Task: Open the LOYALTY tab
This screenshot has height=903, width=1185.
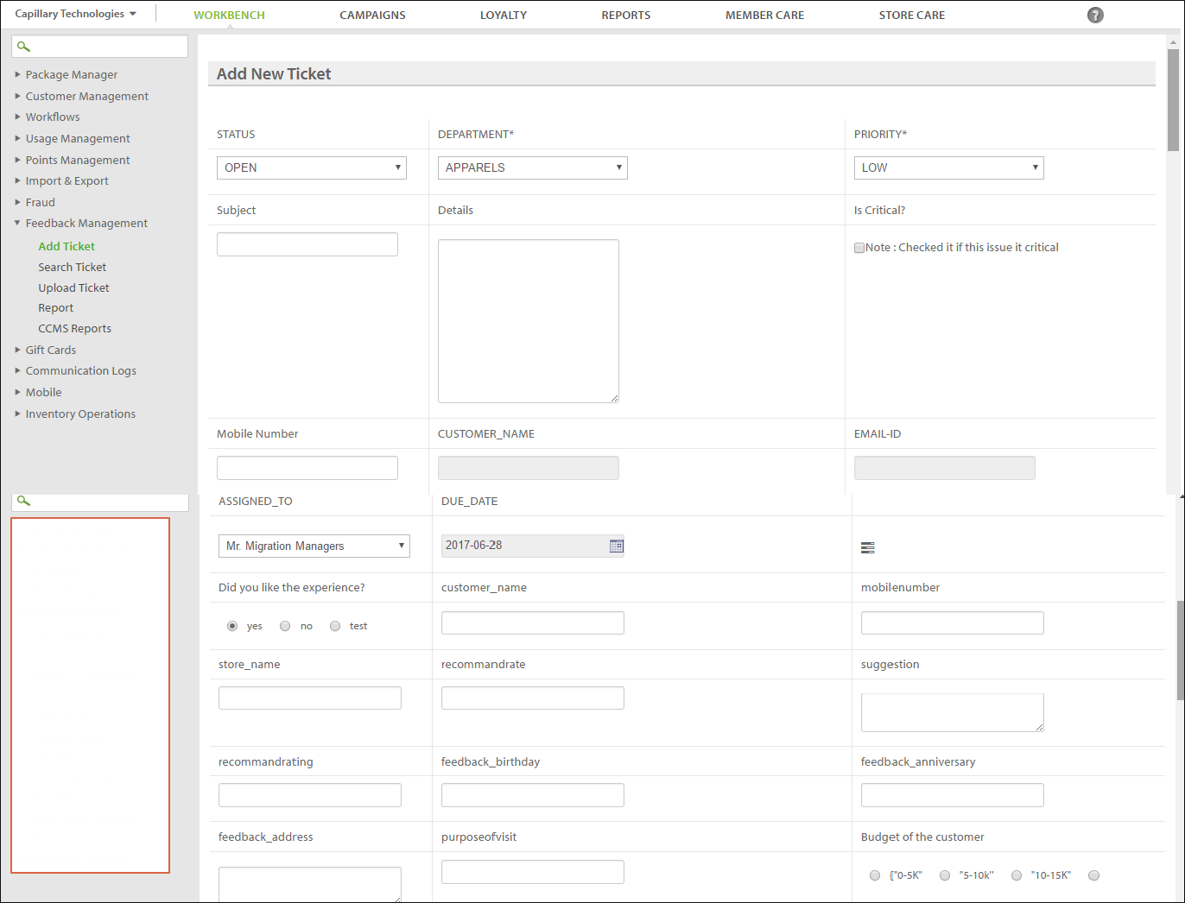Action: 504,15
